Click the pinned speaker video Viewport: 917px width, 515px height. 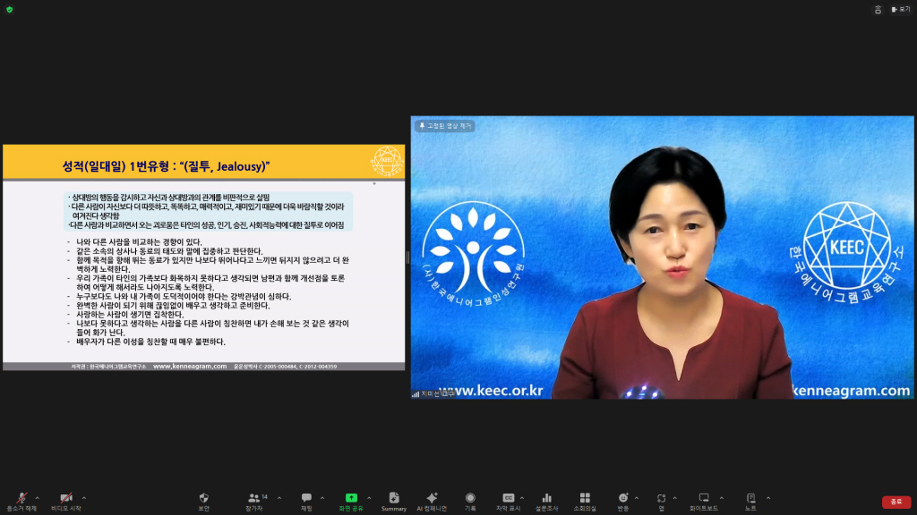point(662,257)
